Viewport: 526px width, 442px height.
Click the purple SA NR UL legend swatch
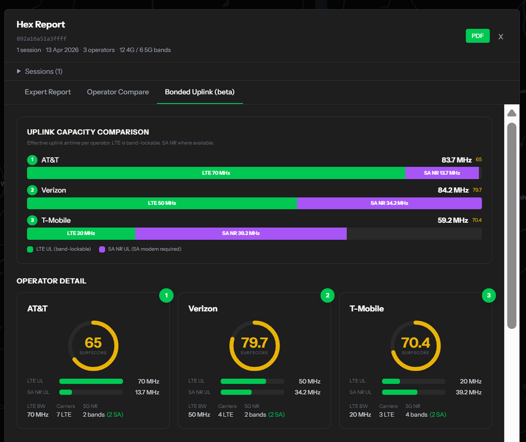point(102,249)
